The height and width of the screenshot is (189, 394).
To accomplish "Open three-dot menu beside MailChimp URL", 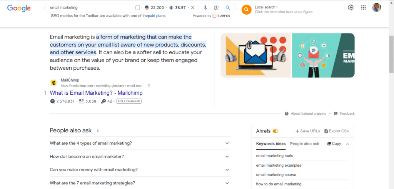I will (149, 85).
